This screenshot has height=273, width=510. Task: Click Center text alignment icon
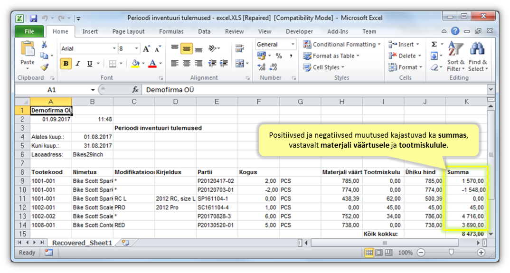[x=187, y=64]
